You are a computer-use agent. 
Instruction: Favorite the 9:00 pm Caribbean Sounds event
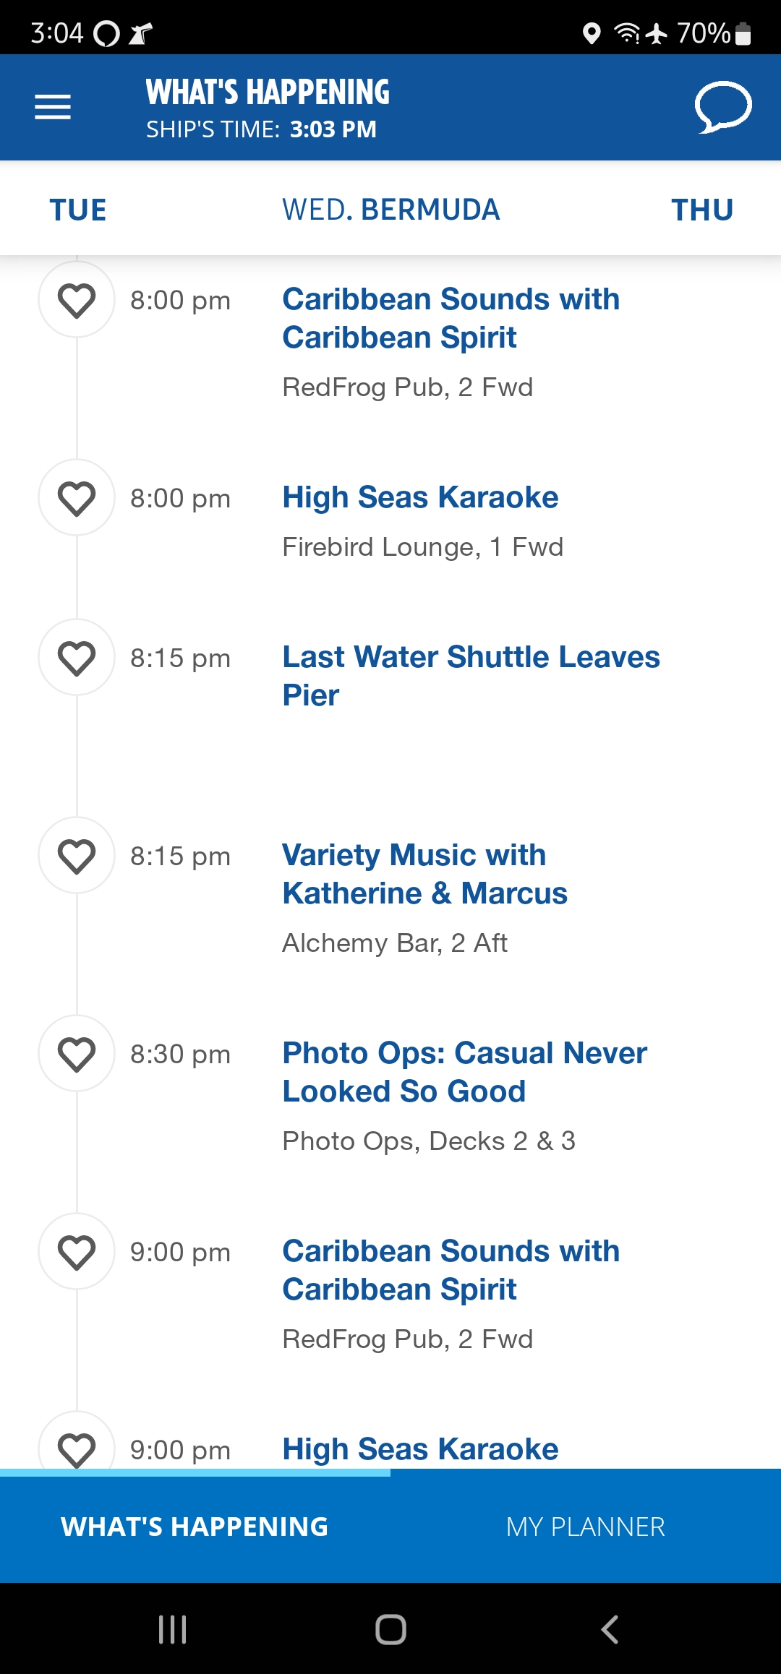pos(77,1251)
